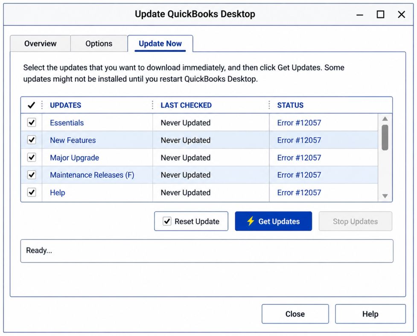Open Help from the bottom button

[x=370, y=314]
